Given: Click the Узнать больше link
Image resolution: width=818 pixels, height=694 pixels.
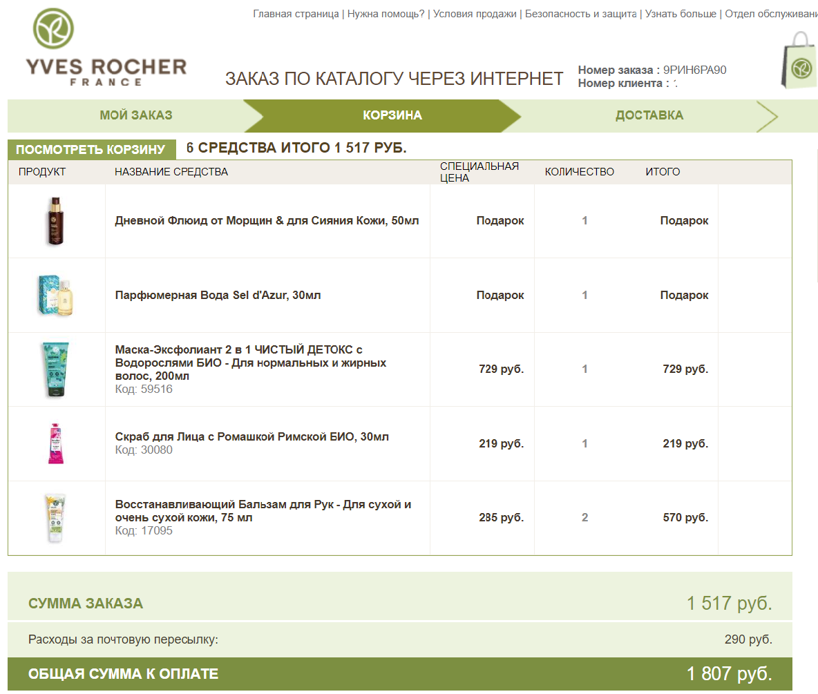Looking at the screenshot, I should 681,14.
